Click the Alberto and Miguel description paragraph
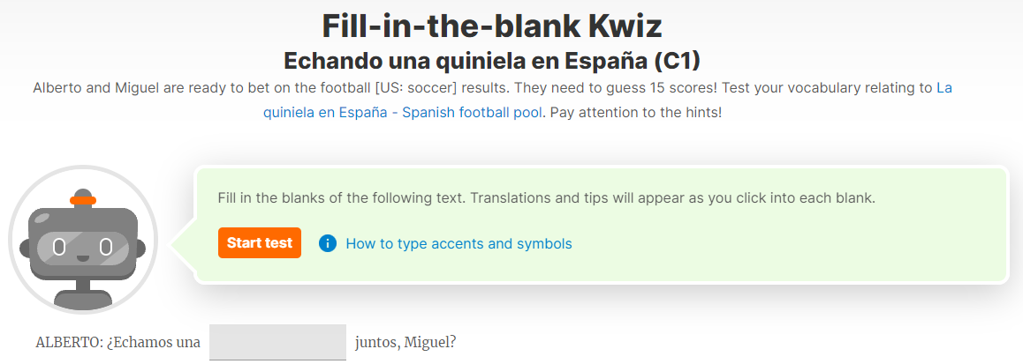The width and height of the screenshot is (1023, 364). tap(492, 100)
